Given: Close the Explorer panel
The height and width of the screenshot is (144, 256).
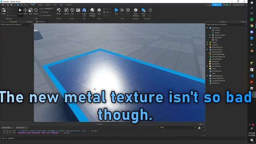Looking at the screenshot, I should pyautogui.click(x=246, y=22).
